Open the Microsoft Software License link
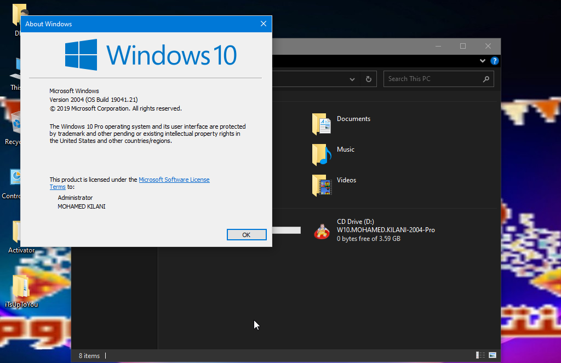Viewport: 561px width, 363px height. [x=174, y=180]
